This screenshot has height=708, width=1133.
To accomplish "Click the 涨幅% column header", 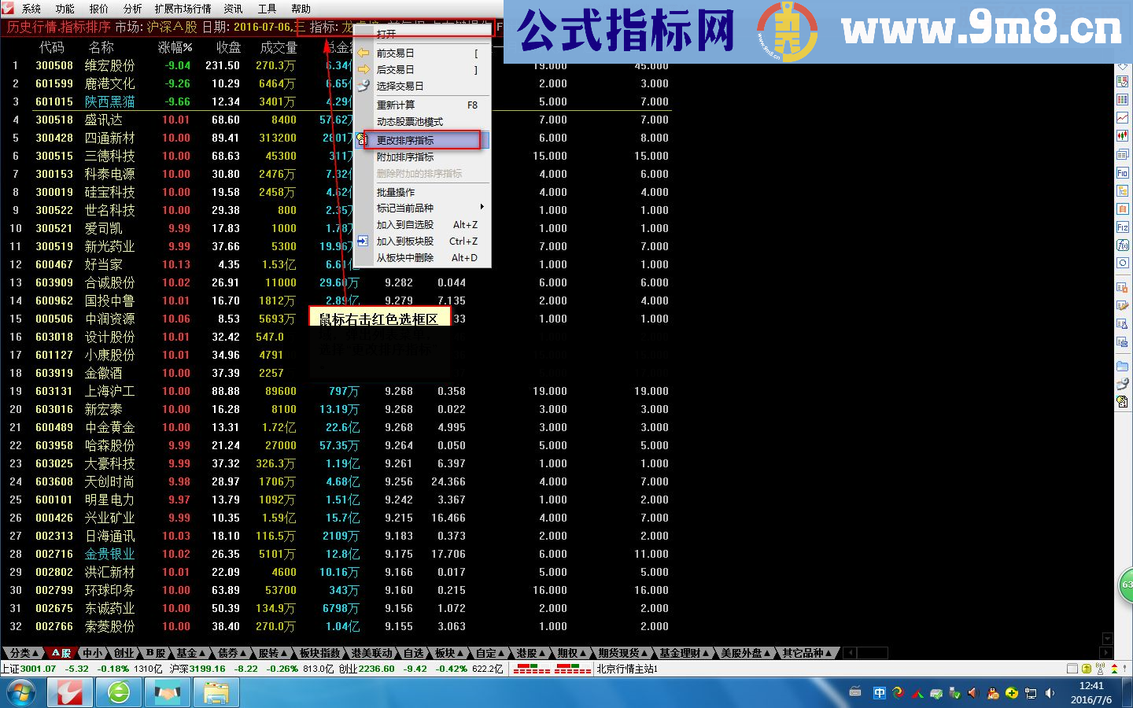I will click(175, 47).
